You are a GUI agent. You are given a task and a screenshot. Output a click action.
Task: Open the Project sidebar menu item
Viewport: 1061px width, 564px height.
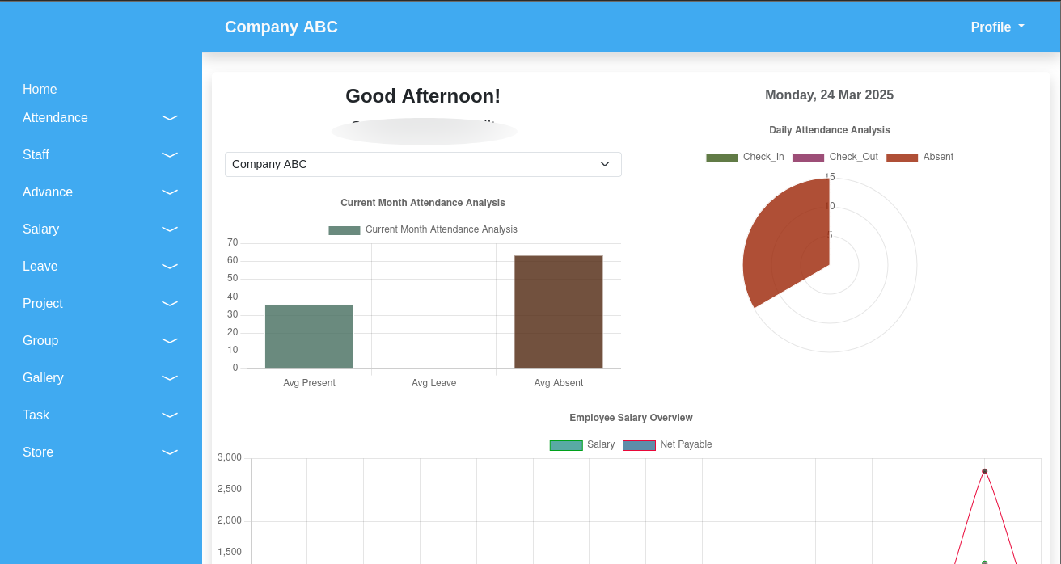pyautogui.click(x=43, y=304)
